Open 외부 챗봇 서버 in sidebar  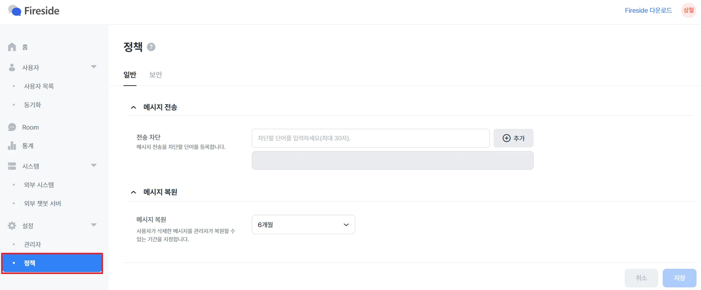(42, 204)
